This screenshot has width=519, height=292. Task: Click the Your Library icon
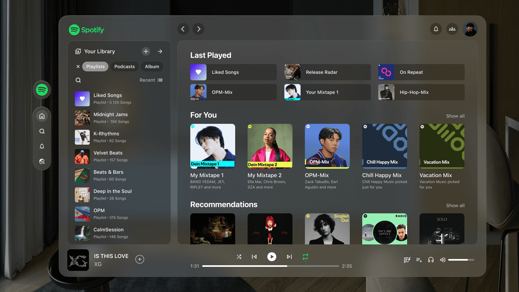pos(78,51)
